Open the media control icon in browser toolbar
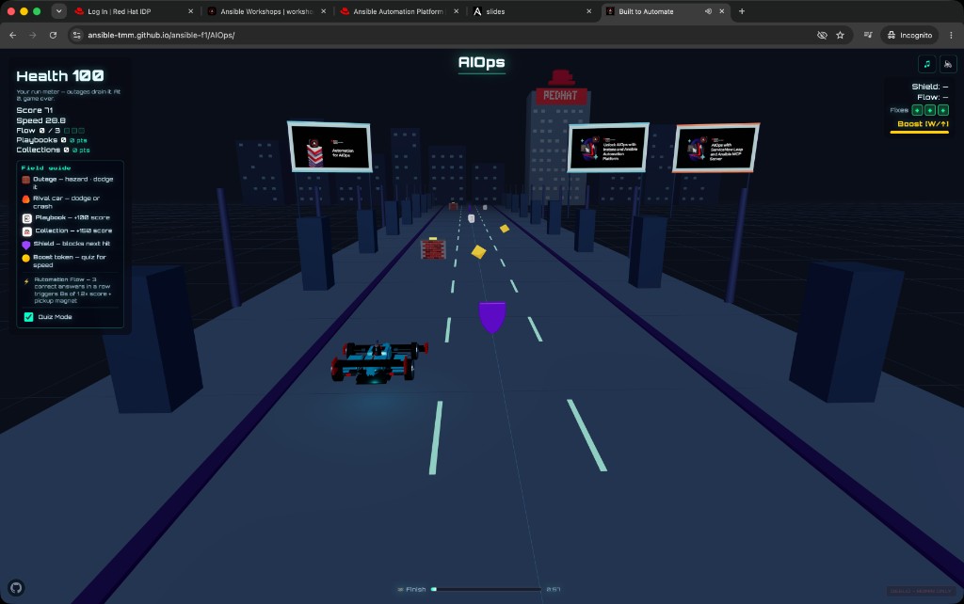Viewport: 964px width, 604px height. pyautogui.click(x=868, y=35)
